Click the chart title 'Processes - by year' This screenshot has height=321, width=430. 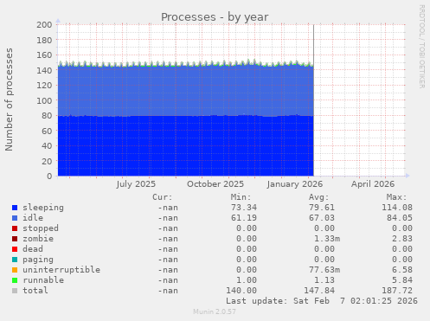click(x=215, y=17)
